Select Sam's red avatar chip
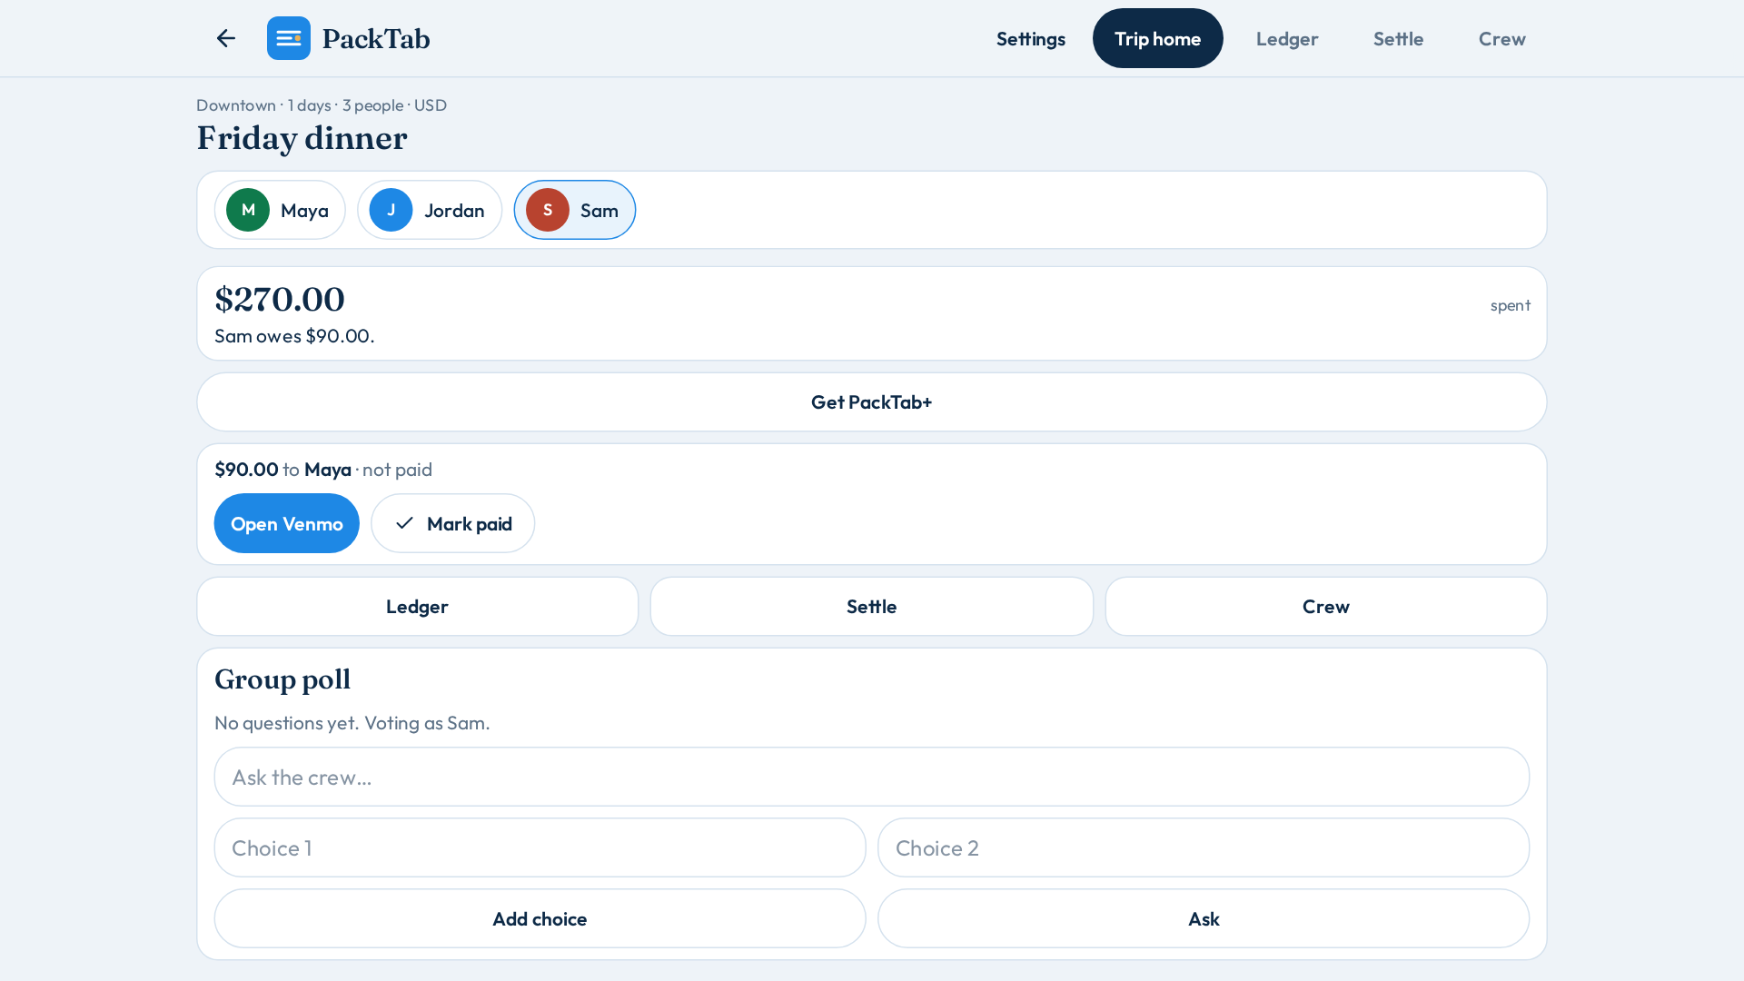 [x=575, y=210]
